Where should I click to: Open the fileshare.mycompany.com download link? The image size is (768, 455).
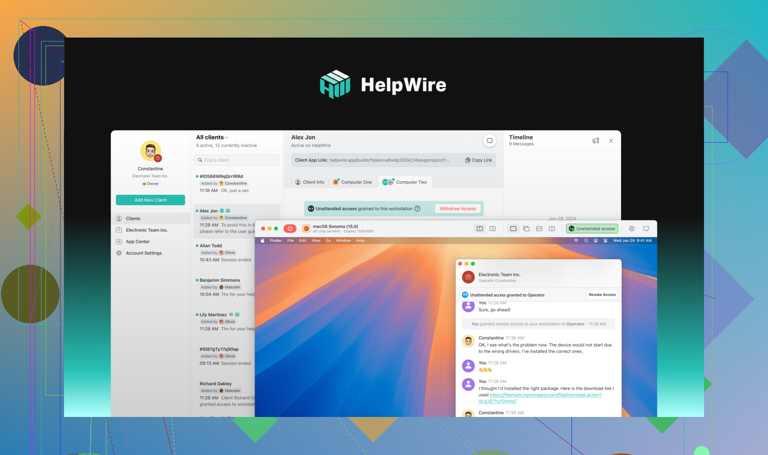point(540,398)
